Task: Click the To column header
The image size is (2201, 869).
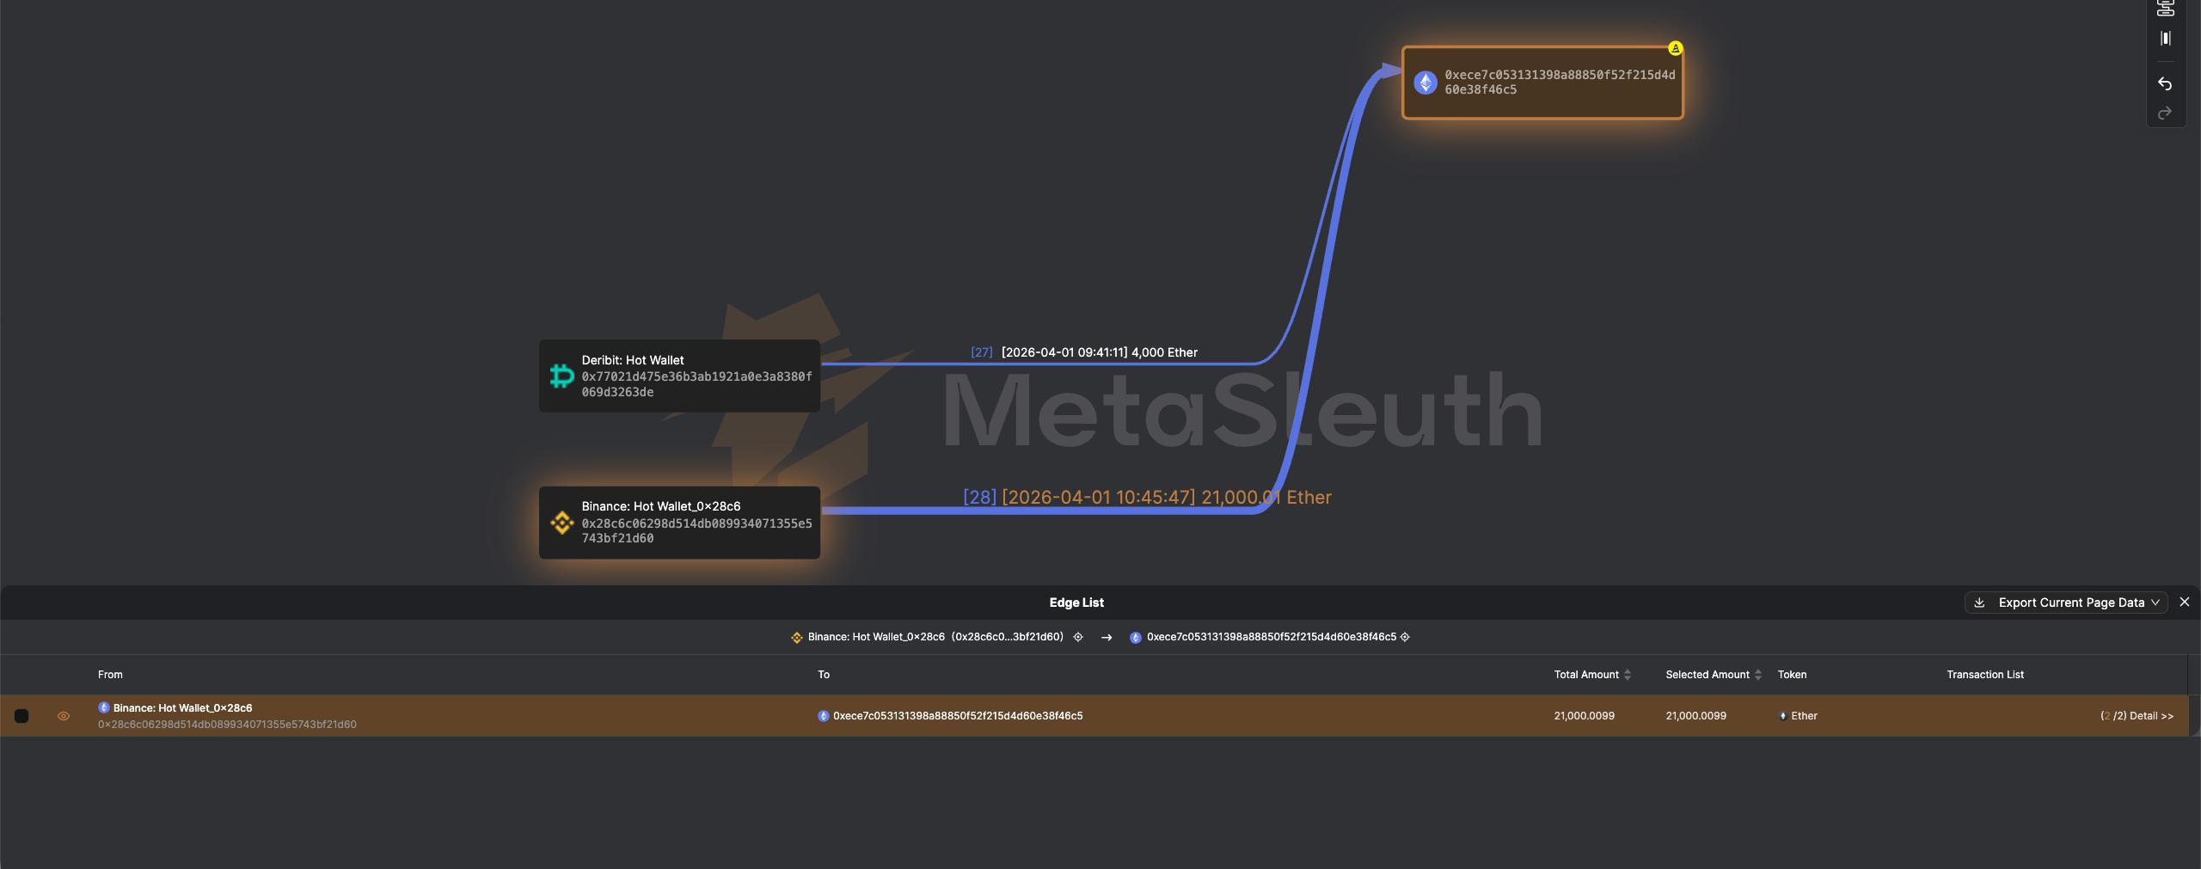Action: click(x=824, y=675)
